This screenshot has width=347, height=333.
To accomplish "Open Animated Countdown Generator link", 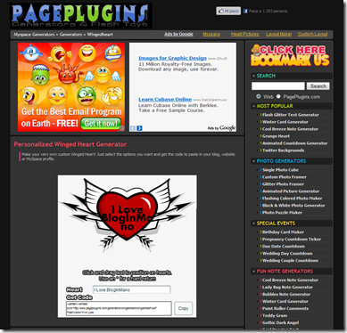I will click(294, 143).
